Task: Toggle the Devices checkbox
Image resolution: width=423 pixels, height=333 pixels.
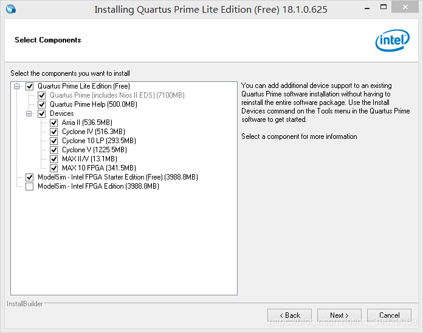Action: 41,114
